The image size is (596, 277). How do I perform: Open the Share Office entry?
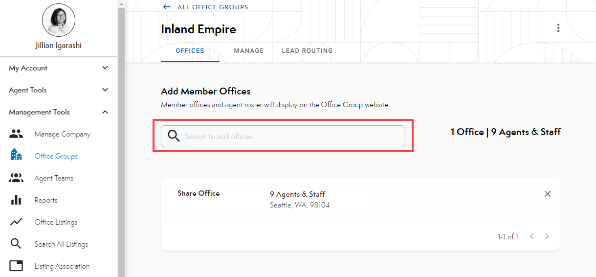[199, 193]
